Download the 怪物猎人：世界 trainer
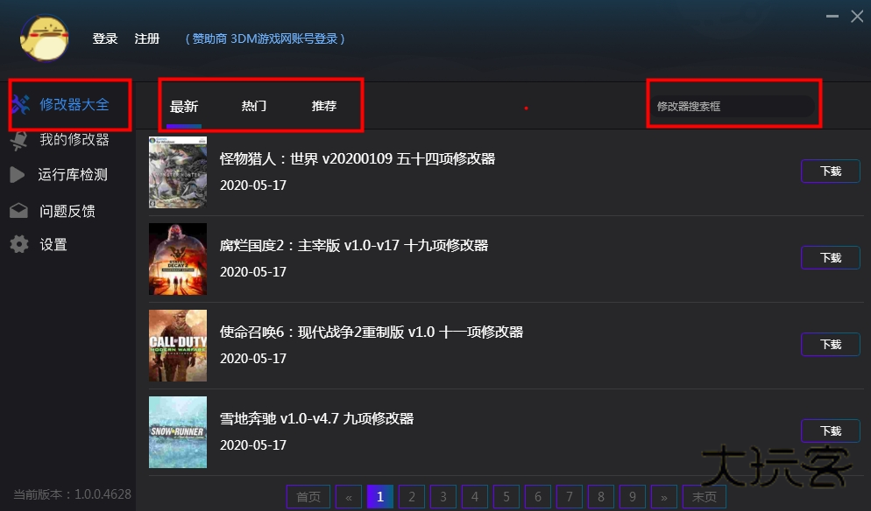Viewport: 871px width, 511px height. (x=830, y=171)
